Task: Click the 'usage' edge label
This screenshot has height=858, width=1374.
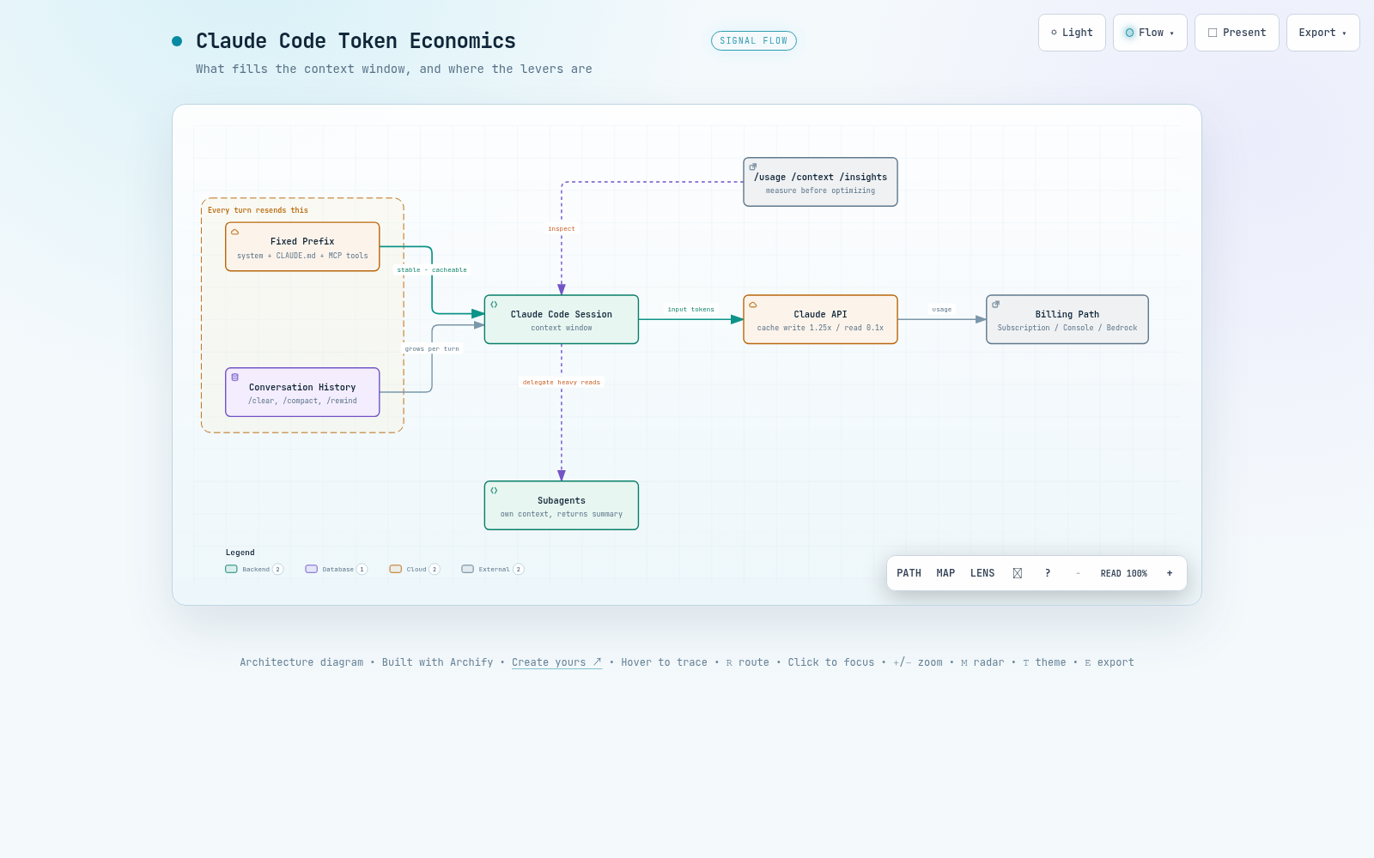Action: [x=942, y=310]
